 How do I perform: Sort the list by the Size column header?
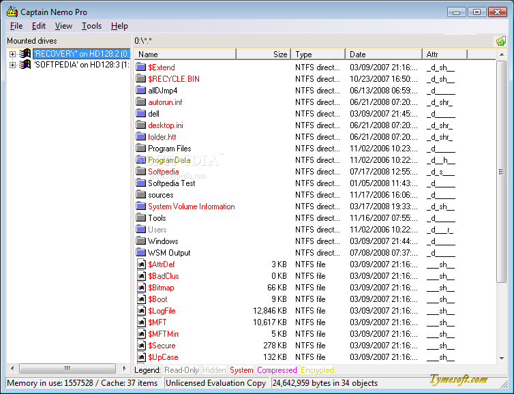(x=264, y=54)
